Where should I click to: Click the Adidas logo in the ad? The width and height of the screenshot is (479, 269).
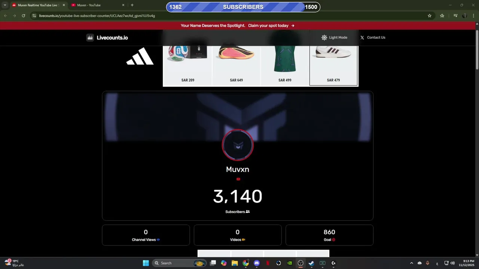[x=140, y=56]
